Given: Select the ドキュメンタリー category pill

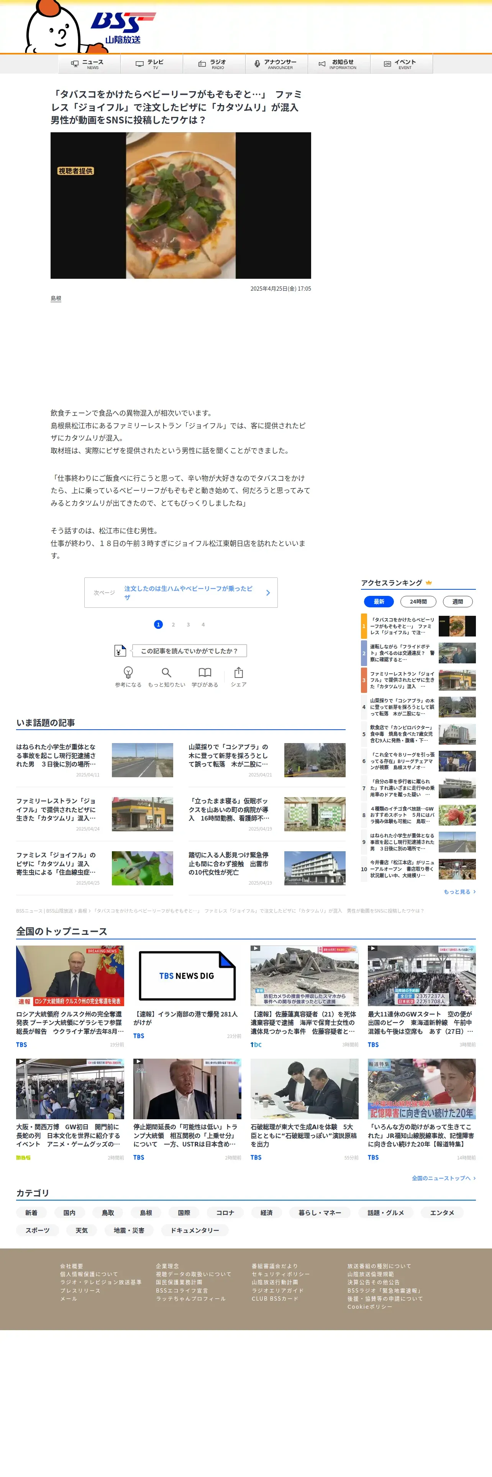Looking at the screenshot, I should 195,1230.
